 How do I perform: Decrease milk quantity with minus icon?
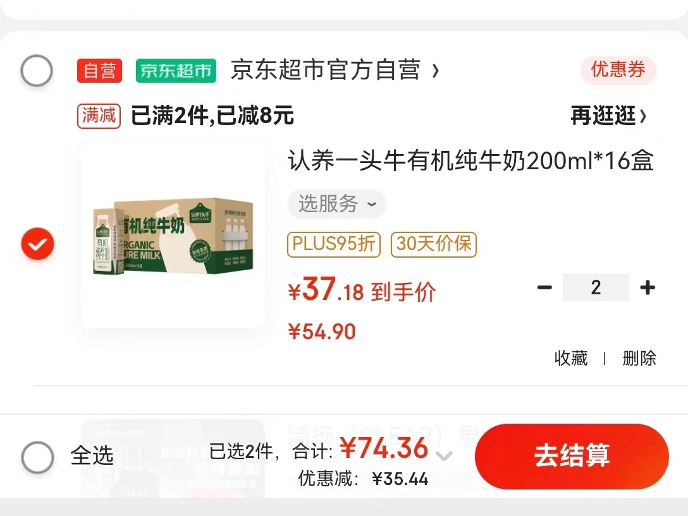coord(544,287)
